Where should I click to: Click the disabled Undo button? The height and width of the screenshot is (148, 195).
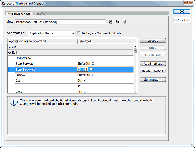153,48
